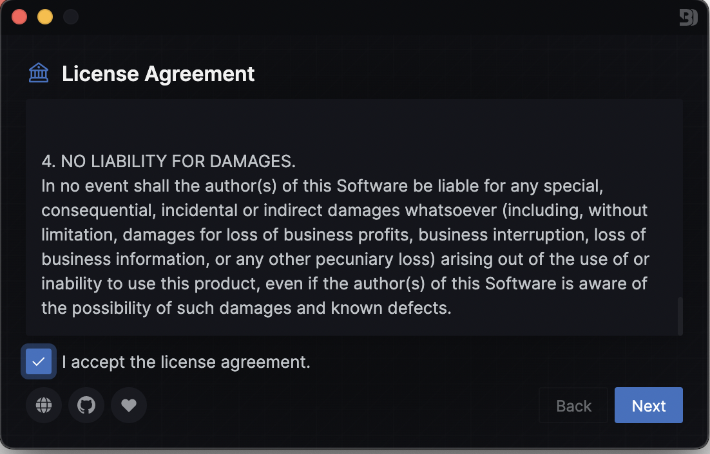Viewport: 710px width, 454px height.
Task: Uncheck the accept license agreement checkbox
Action: 39,361
